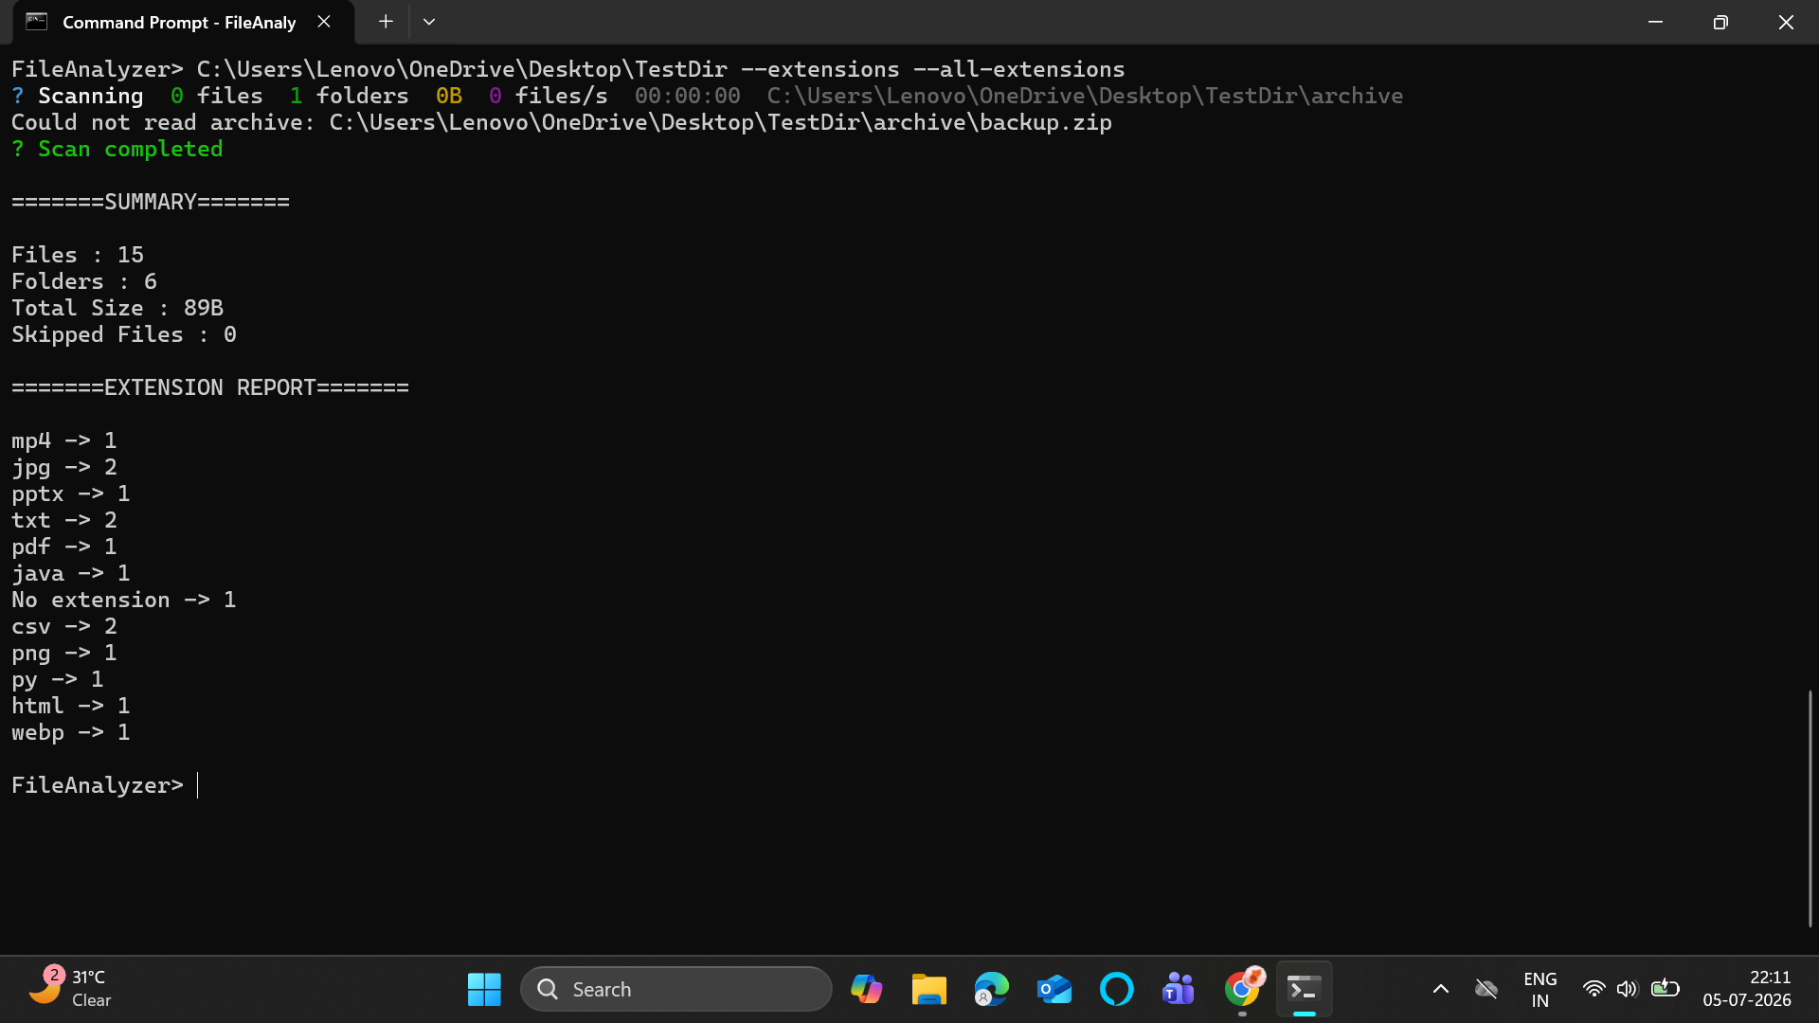Launch Copilot from the taskbar
The width and height of the screenshot is (1819, 1023).
pyautogui.click(x=866, y=989)
